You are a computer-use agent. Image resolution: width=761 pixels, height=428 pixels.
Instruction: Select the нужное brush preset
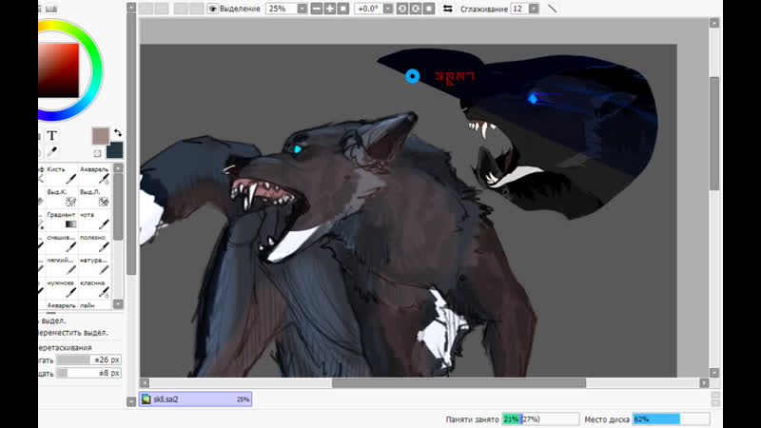(x=61, y=289)
